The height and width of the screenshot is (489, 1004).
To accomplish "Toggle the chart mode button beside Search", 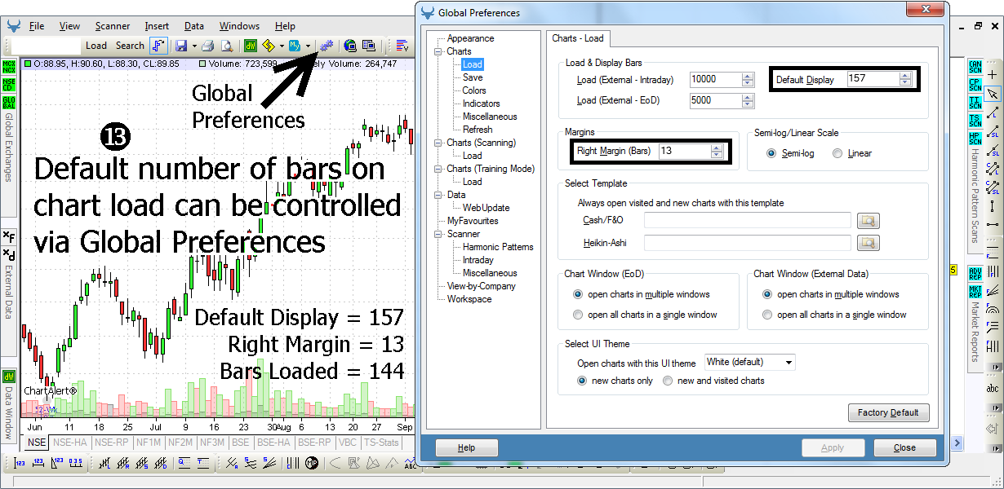I will click(x=159, y=46).
